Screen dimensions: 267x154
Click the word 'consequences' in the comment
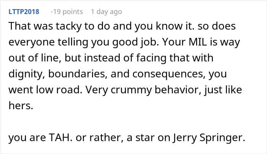(169, 74)
